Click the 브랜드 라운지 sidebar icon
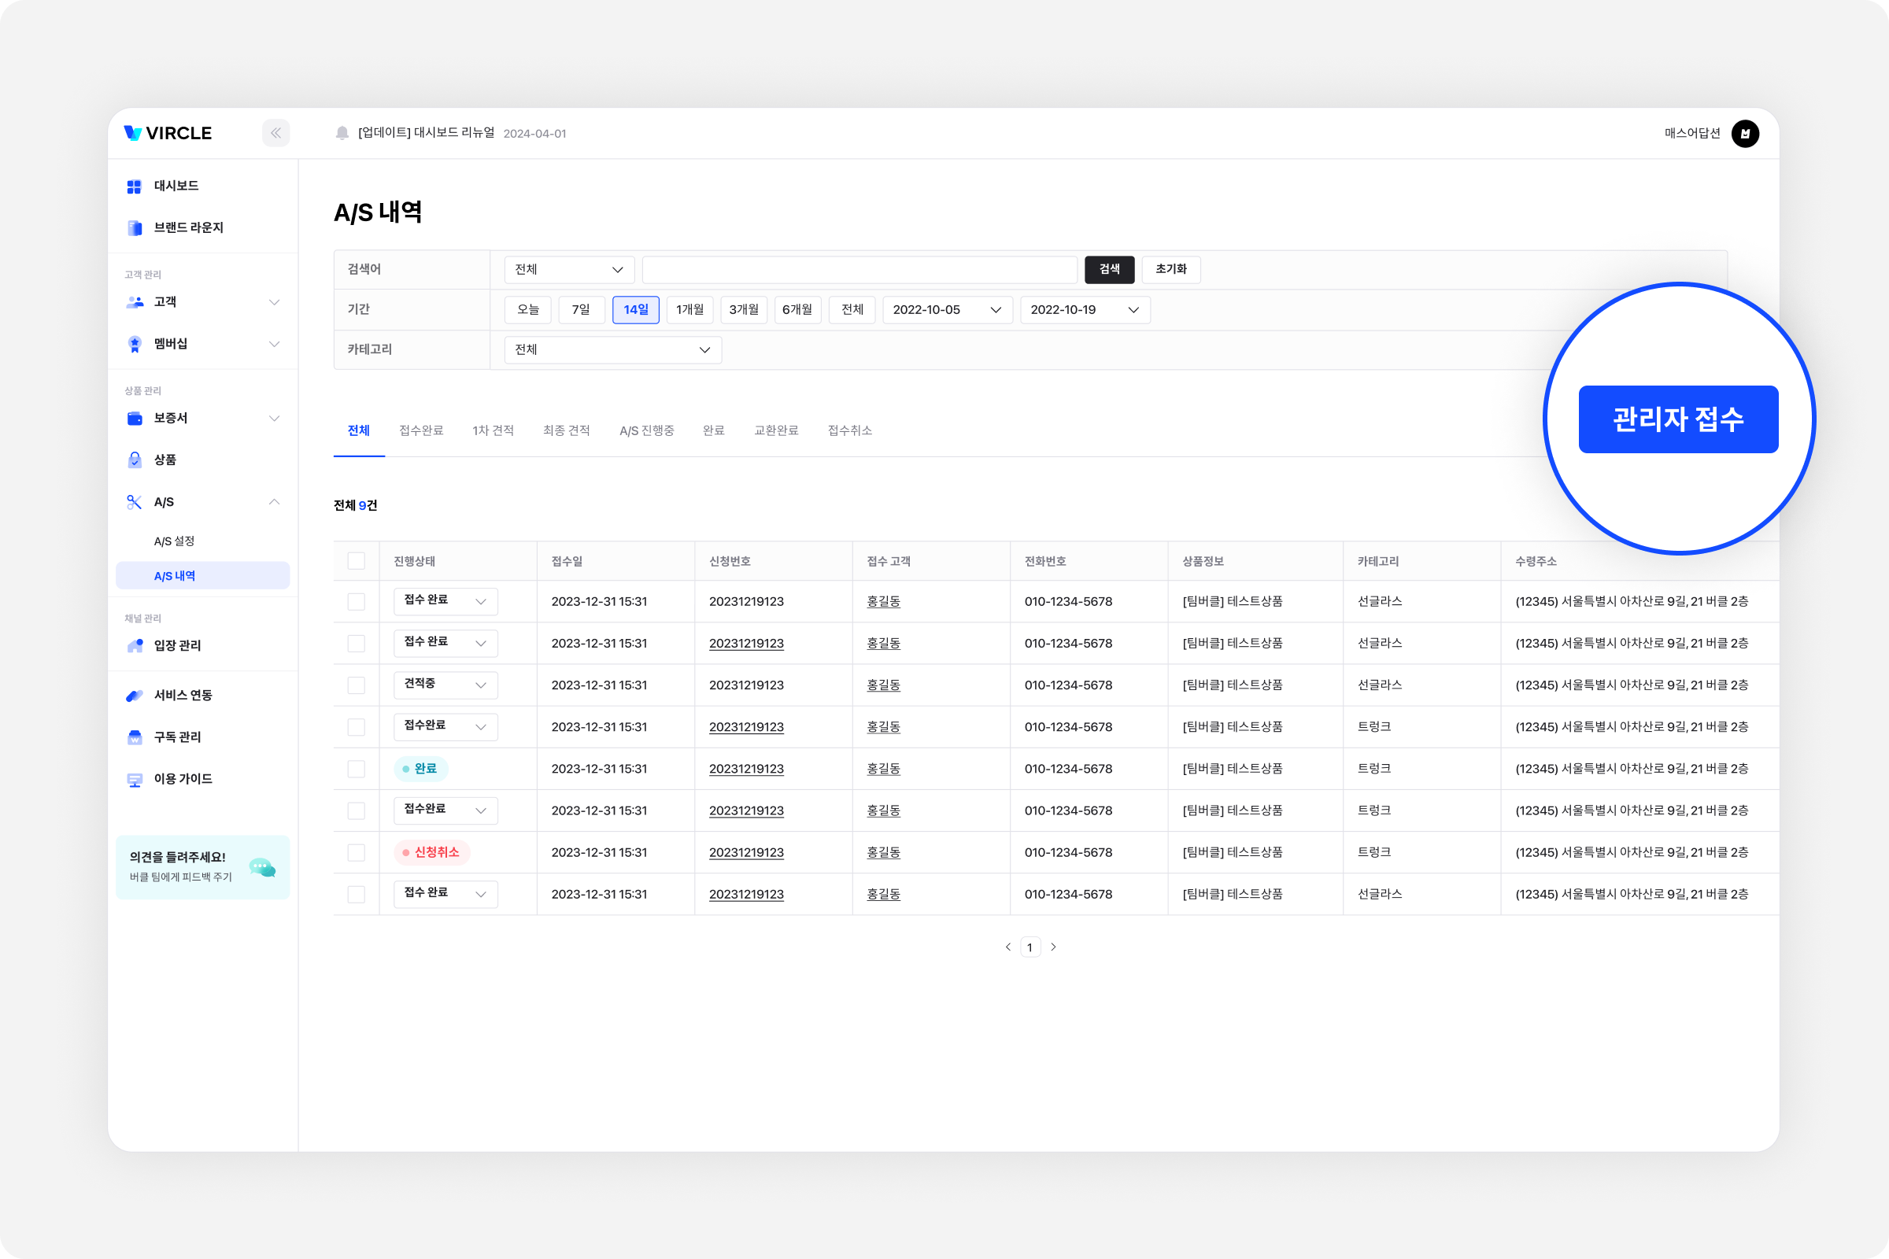 [x=134, y=228]
